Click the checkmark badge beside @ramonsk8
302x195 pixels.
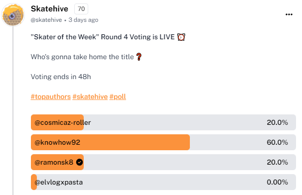pos(79,162)
